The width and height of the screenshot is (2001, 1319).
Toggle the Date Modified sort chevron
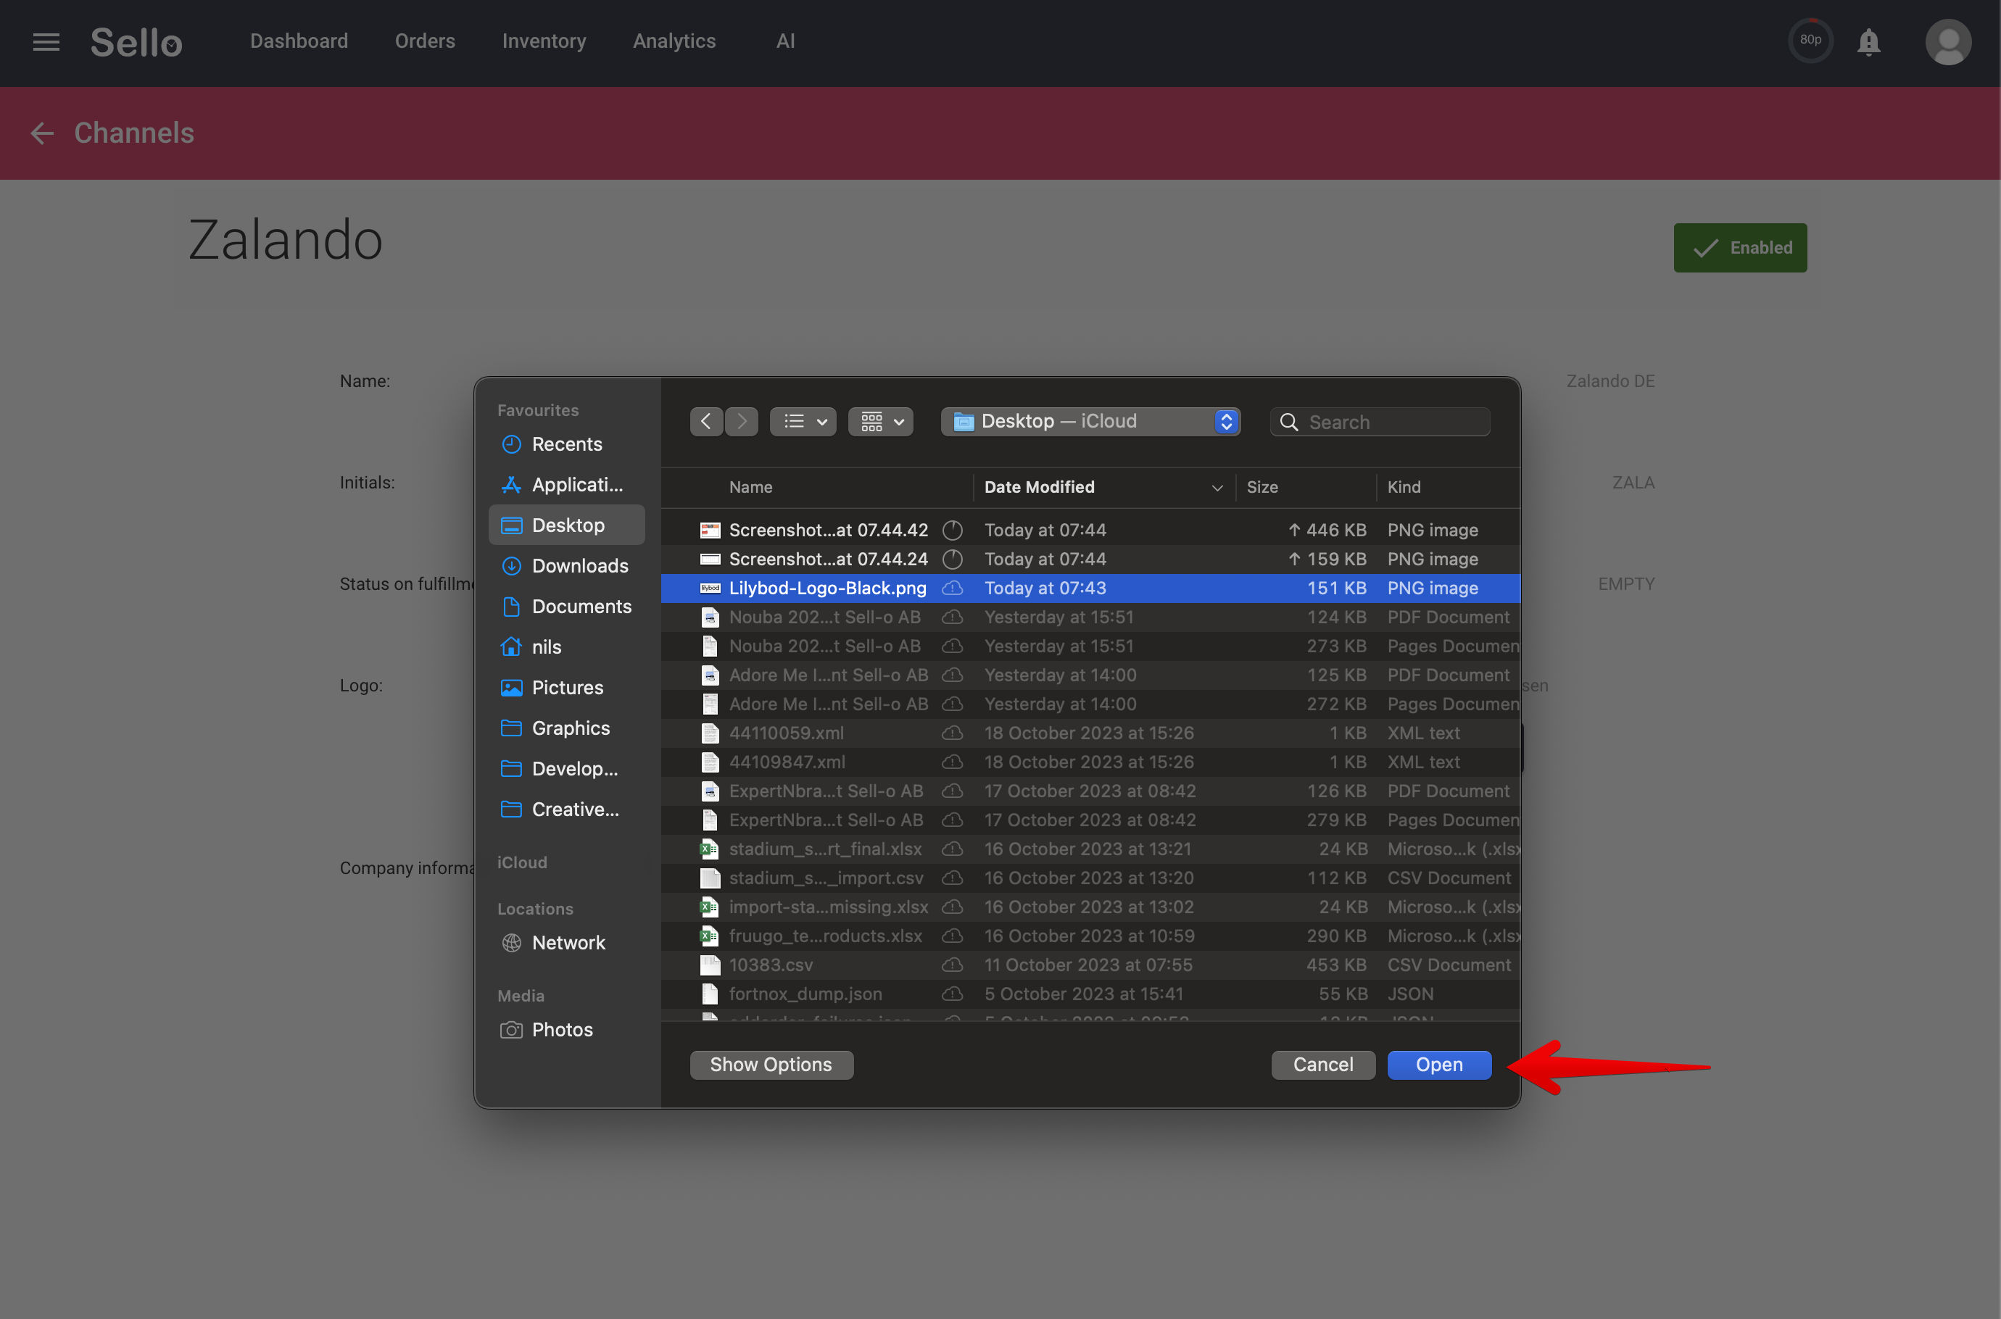(1217, 488)
